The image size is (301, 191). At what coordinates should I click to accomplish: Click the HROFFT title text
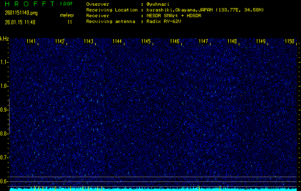(x=29, y=4)
